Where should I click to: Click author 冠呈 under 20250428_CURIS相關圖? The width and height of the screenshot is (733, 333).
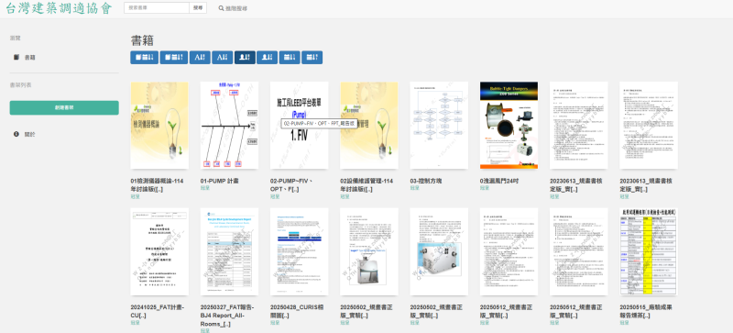275,323
